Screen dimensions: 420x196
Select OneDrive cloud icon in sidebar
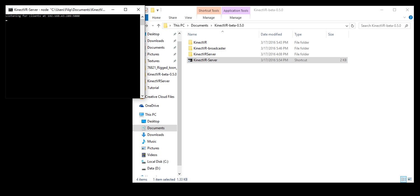click(x=141, y=106)
